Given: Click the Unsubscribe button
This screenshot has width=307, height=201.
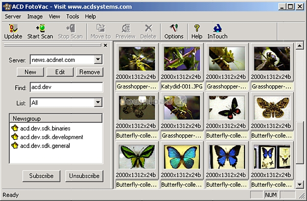Looking at the screenshot, I should [84, 176].
